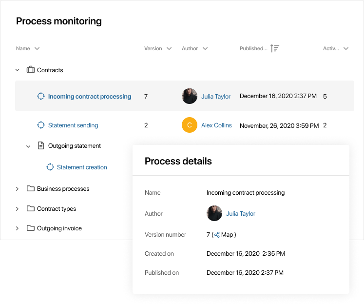The width and height of the screenshot is (364, 306).
Task: Click the November, 26, 2020 3:59 PM cell
Action: pyautogui.click(x=279, y=125)
